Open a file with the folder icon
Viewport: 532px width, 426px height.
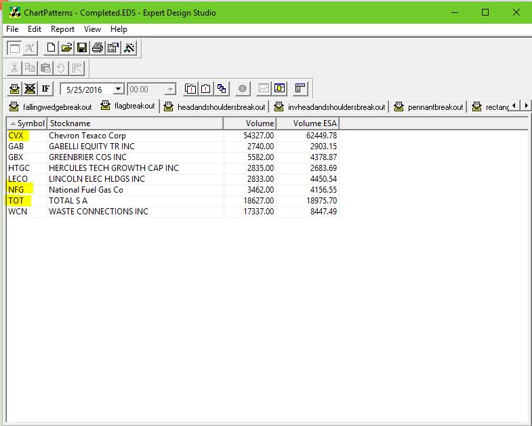pos(66,48)
